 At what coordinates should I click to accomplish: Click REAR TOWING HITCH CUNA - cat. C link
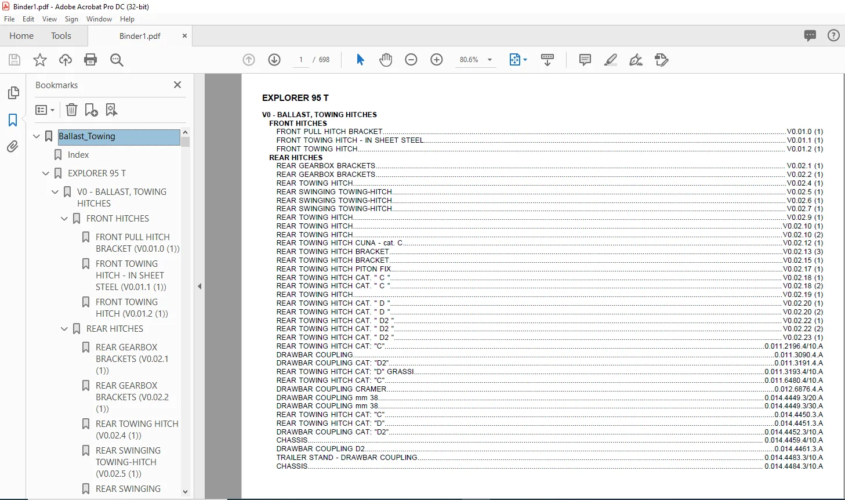pyautogui.click(x=339, y=243)
